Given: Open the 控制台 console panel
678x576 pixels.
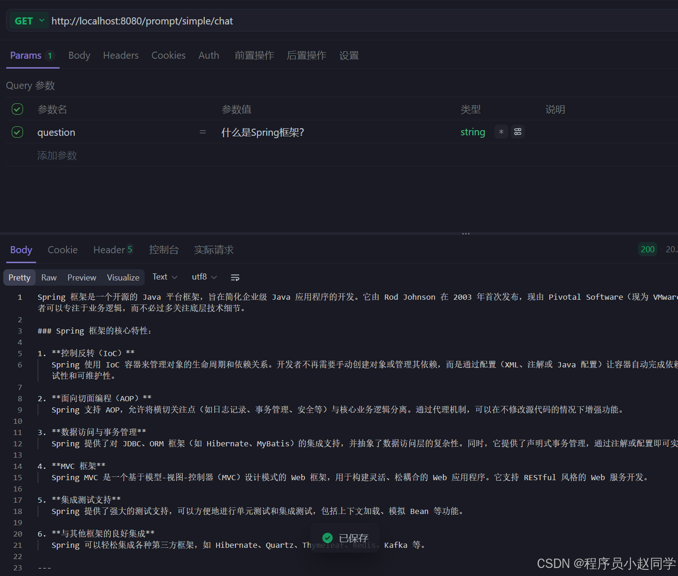Looking at the screenshot, I should click(x=164, y=249).
